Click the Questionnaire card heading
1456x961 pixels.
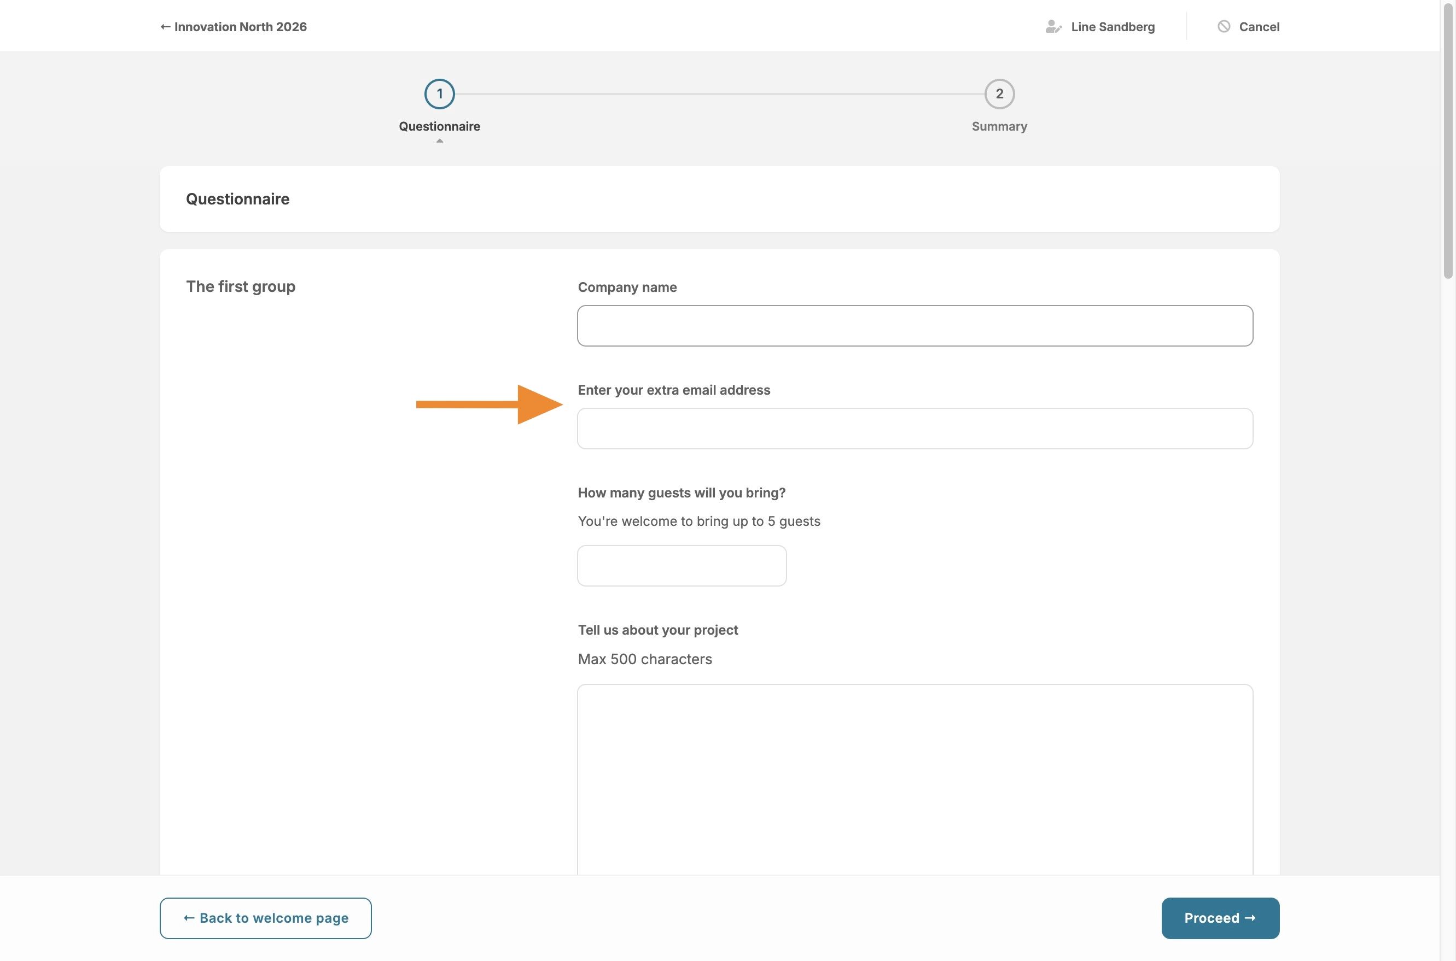pyautogui.click(x=237, y=198)
